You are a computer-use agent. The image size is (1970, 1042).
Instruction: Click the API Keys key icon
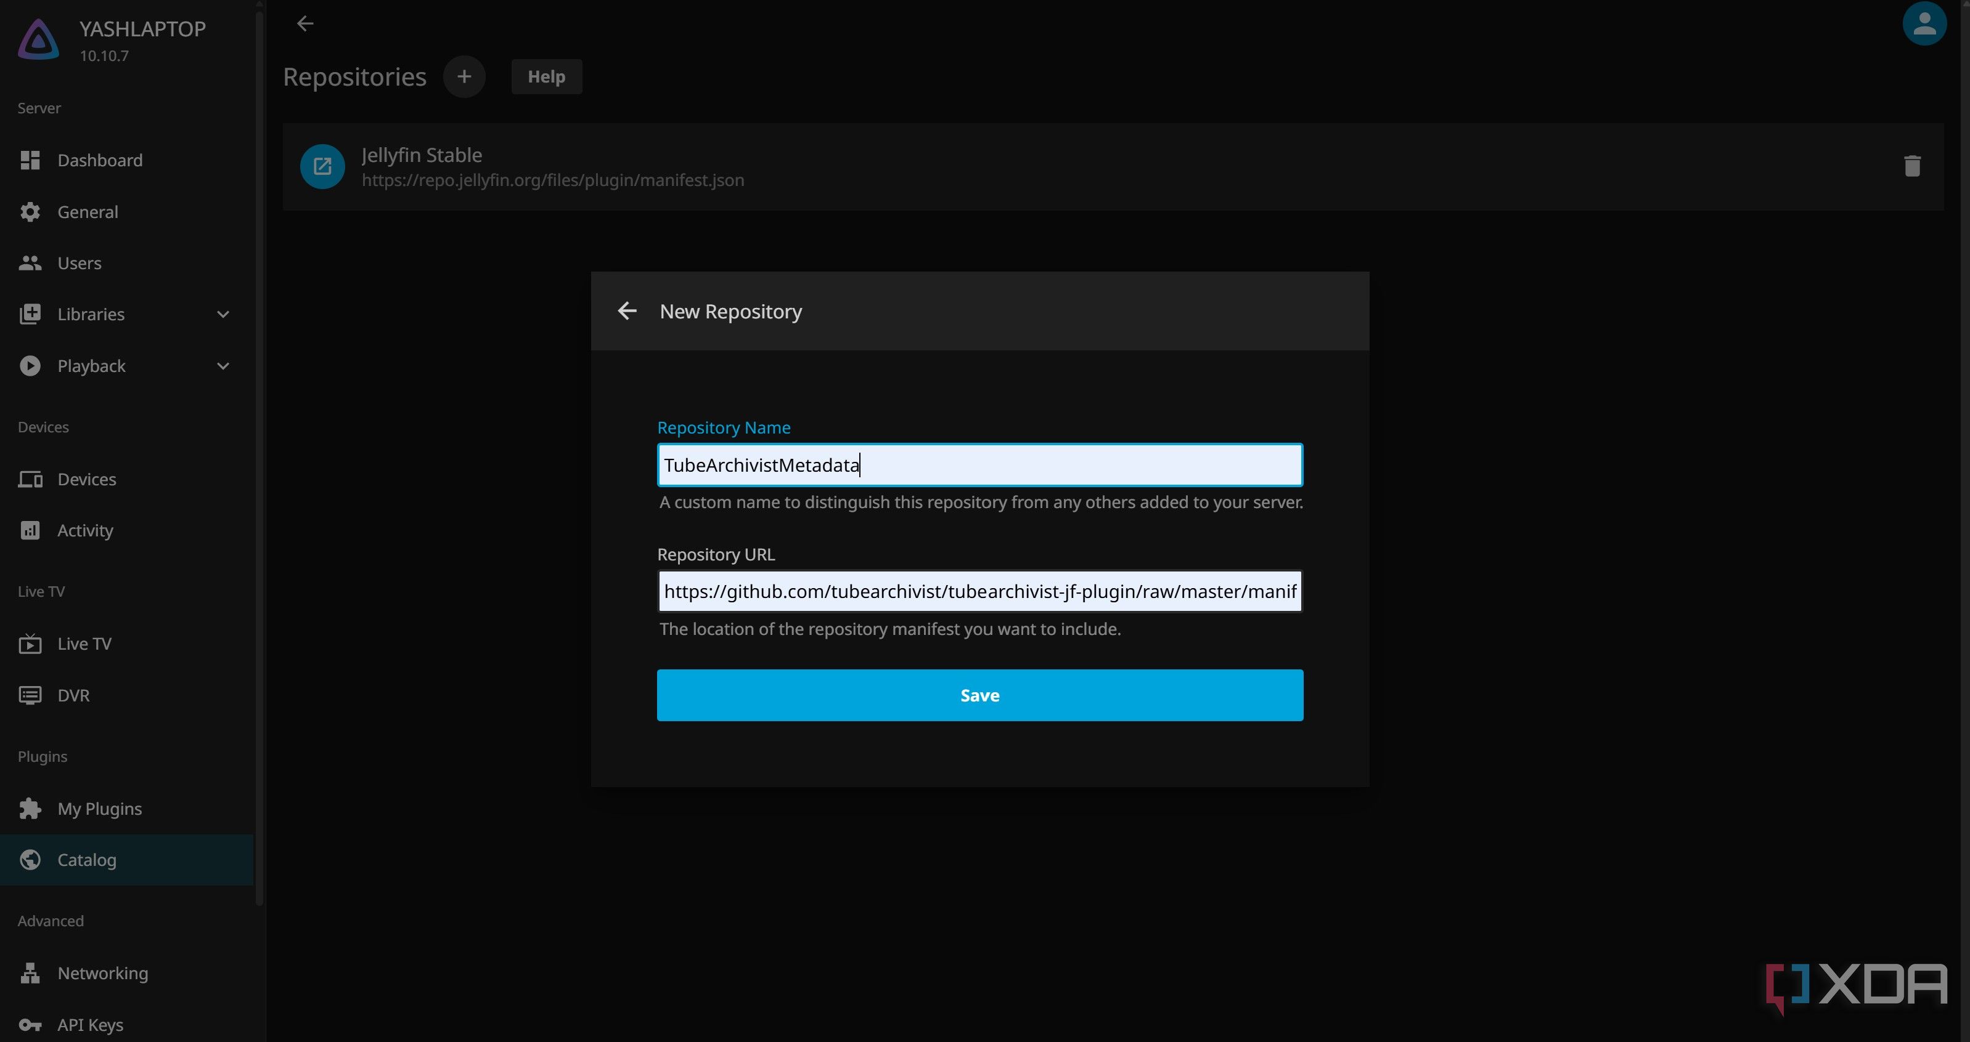coord(30,1024)
